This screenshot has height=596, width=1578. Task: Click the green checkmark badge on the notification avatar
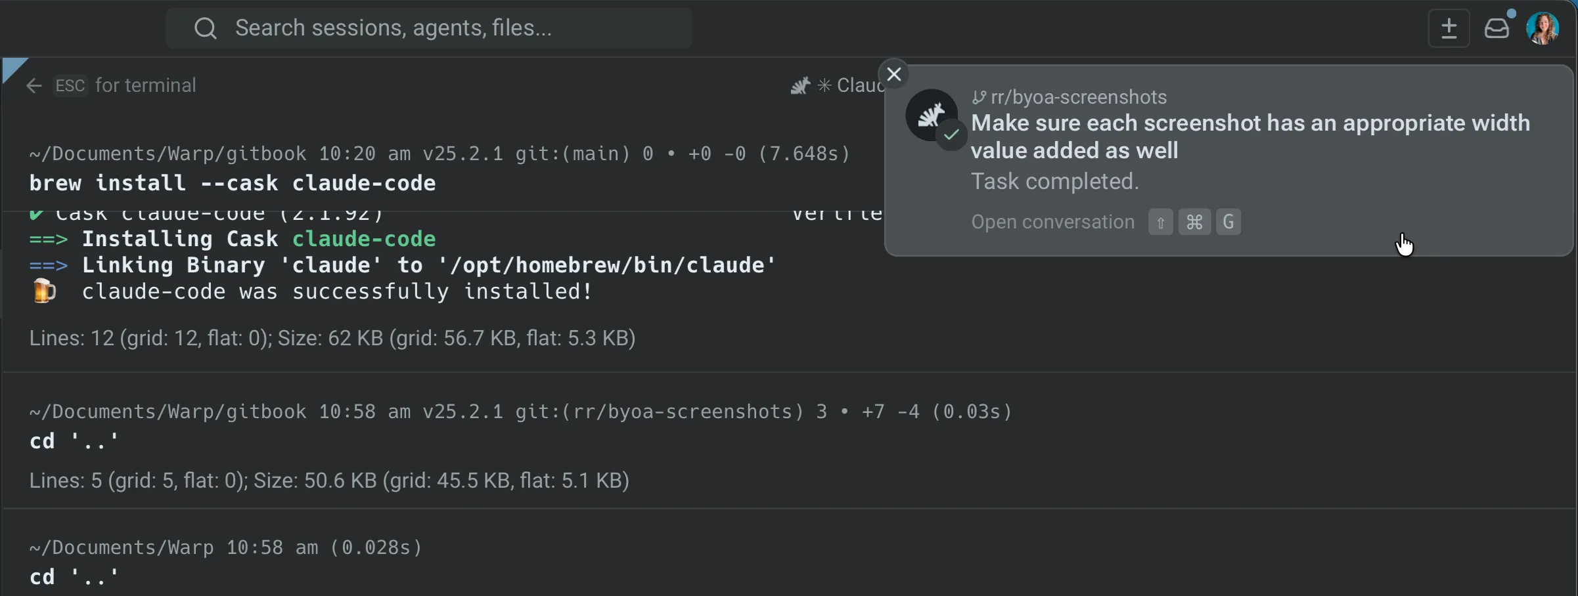click(x=951, y=135)
